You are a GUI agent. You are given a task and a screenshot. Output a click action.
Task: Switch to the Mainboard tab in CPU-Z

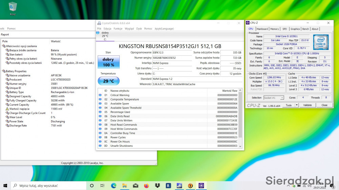pos(262,29)
